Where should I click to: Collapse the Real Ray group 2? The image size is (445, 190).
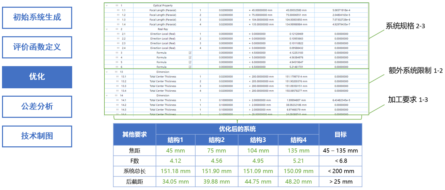[107, 29]
